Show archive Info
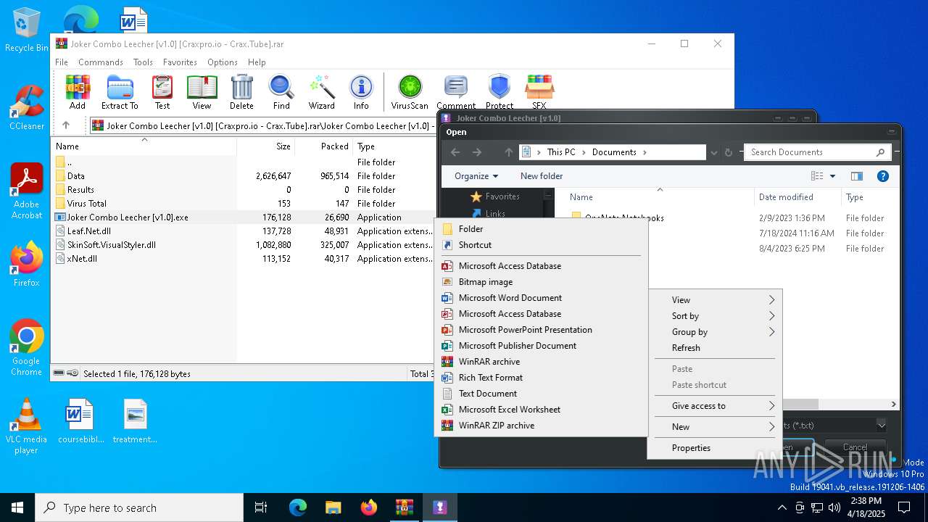The height and width of the screenshot is (522, 928). tap(361, 92)
